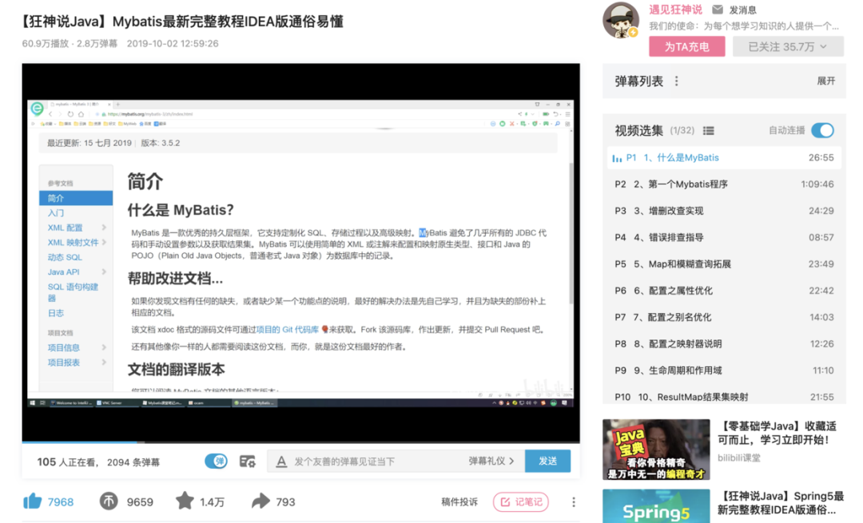Expand XML 映射文件 in docs sidebar

(104, 242)
